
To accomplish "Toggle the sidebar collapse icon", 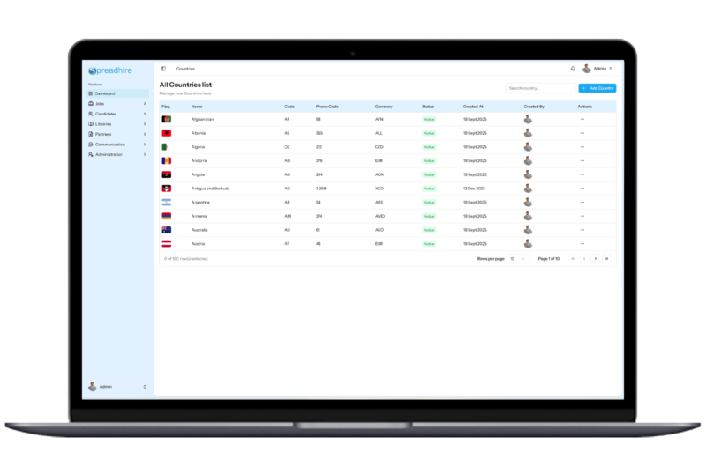I will tap(163, 68).
